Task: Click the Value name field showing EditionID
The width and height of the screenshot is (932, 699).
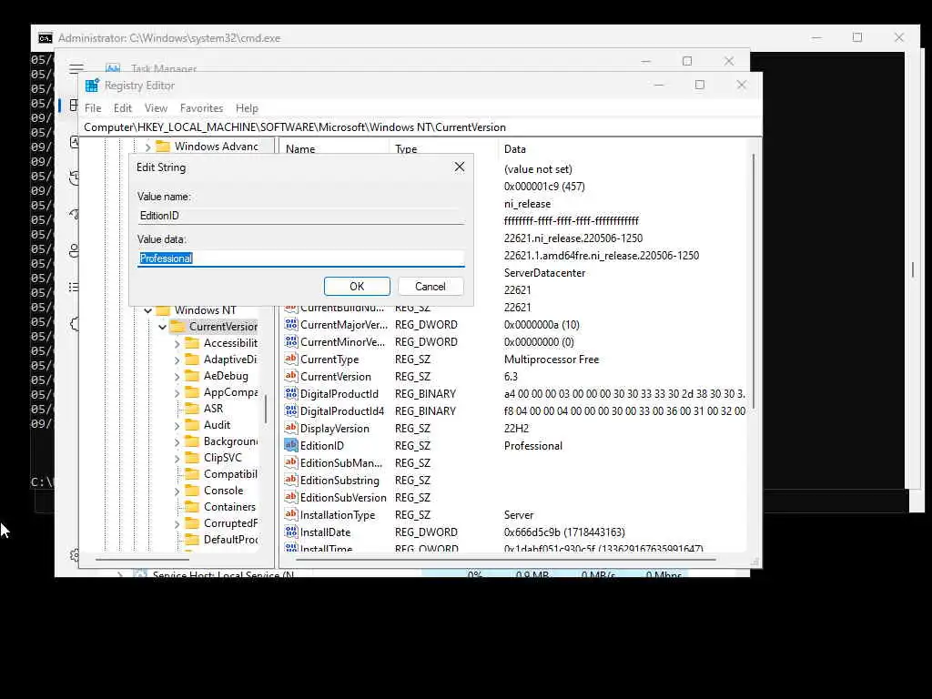Action: (300, 216)
